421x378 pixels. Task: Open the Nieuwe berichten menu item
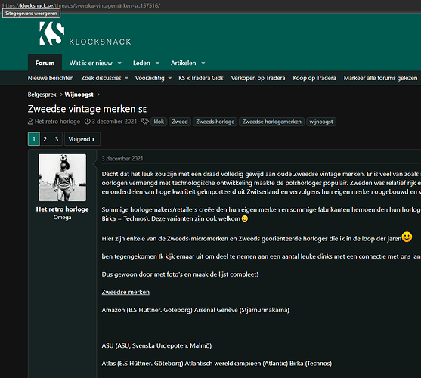[x=51, y=78]
